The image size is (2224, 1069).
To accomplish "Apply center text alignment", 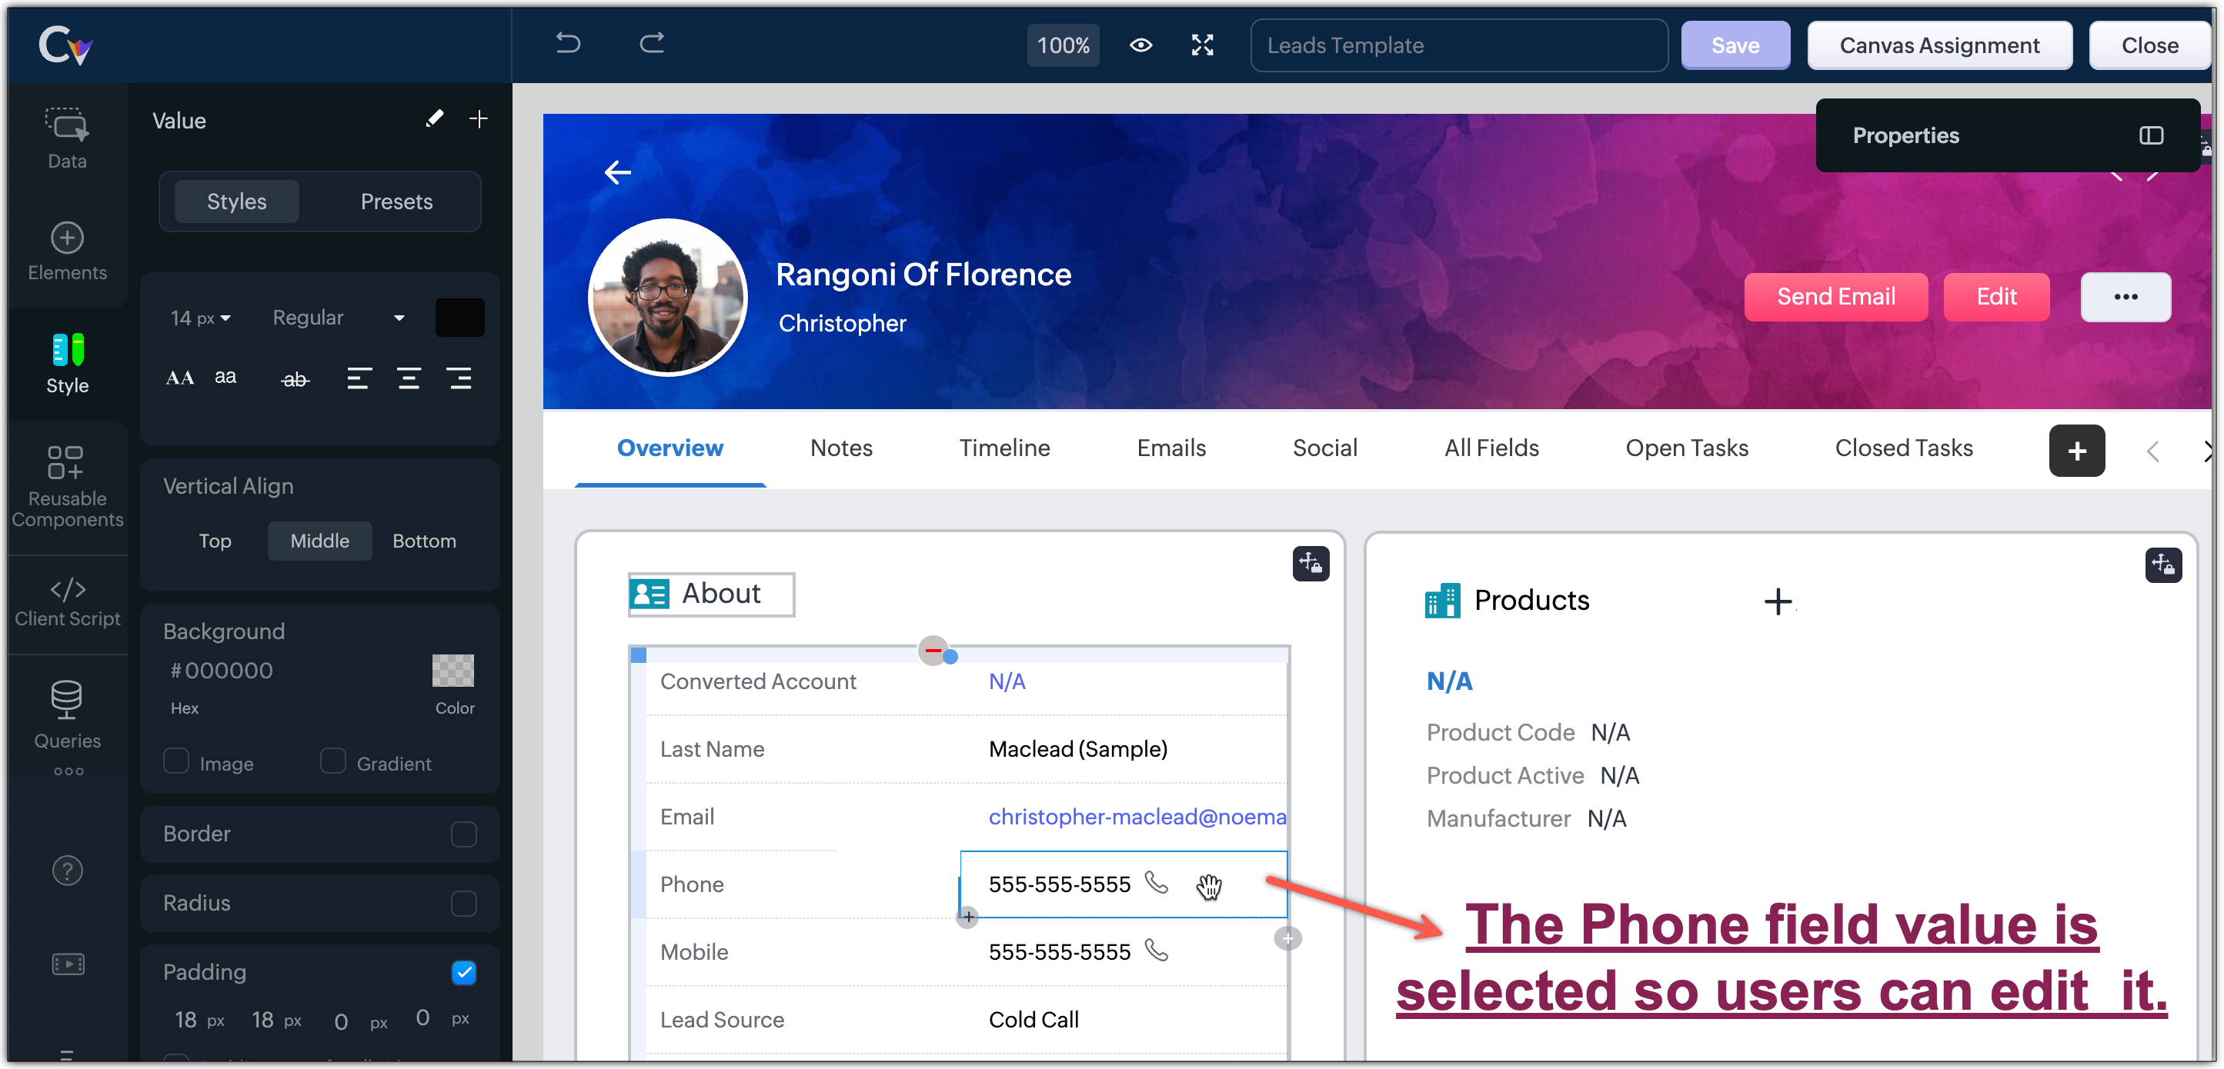I will click(x=409, y=378).
